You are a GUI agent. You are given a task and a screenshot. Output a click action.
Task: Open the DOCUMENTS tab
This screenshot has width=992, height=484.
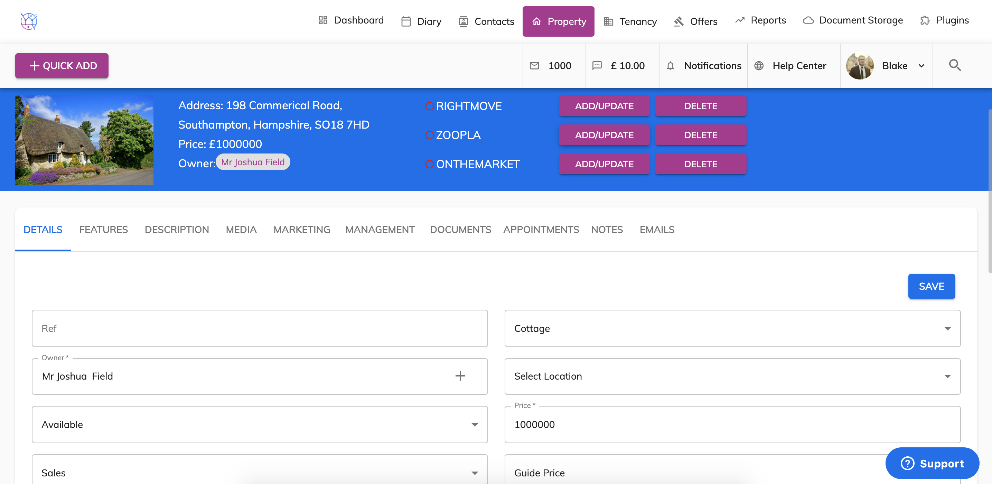click(460, 230)
